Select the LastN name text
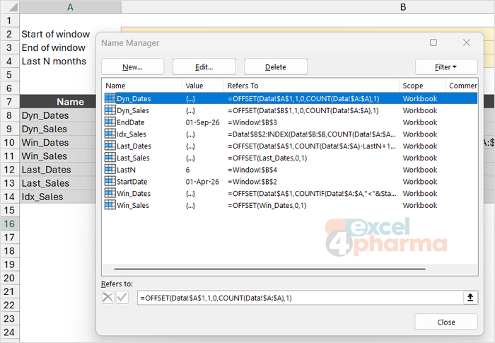495x343 pixels. [126, 170]
